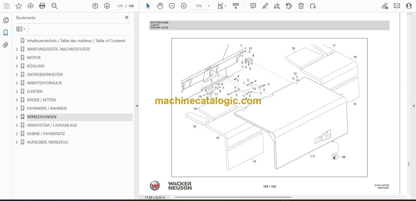Open the Add comment sticky note tool
This screenshot has width=416, height=201.
(253, 6)
